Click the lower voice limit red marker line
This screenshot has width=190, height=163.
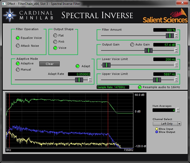click(x=9, y=121)
